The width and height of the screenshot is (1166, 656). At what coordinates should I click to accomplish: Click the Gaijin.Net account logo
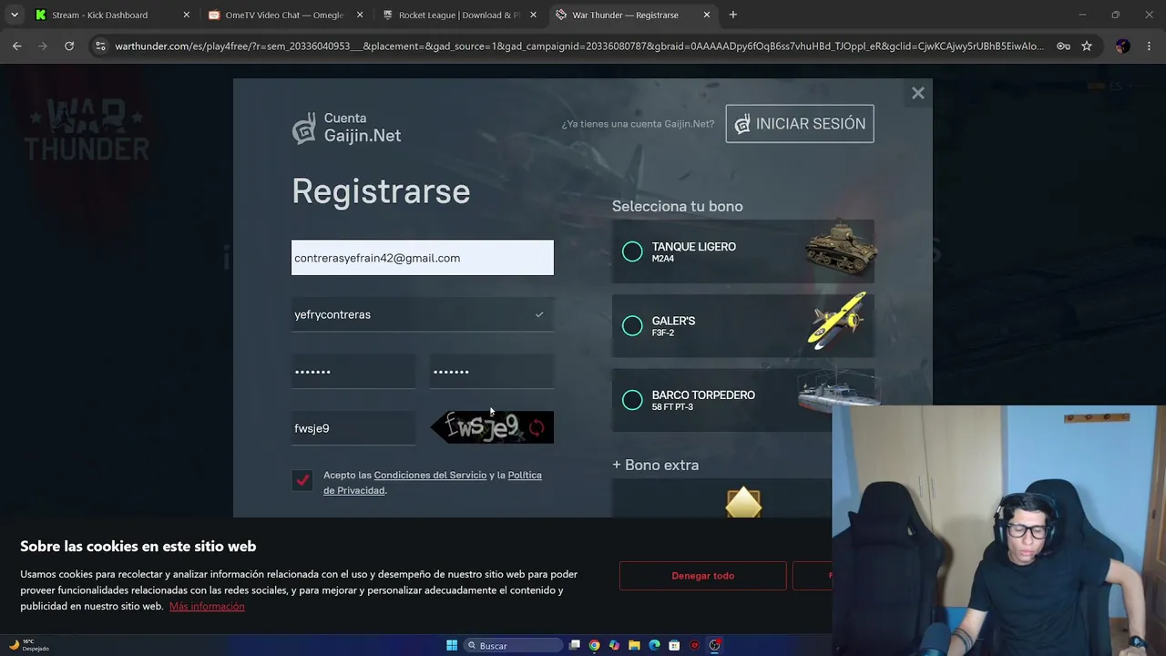point(346,128)
